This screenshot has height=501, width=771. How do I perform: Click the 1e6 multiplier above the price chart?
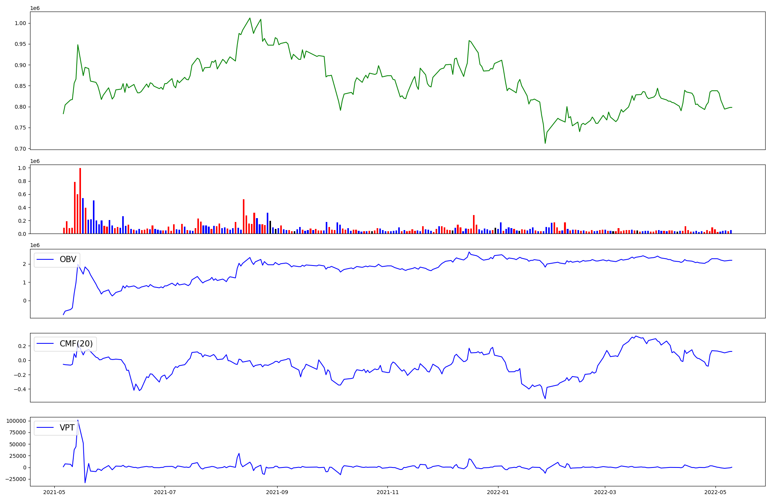35,8
